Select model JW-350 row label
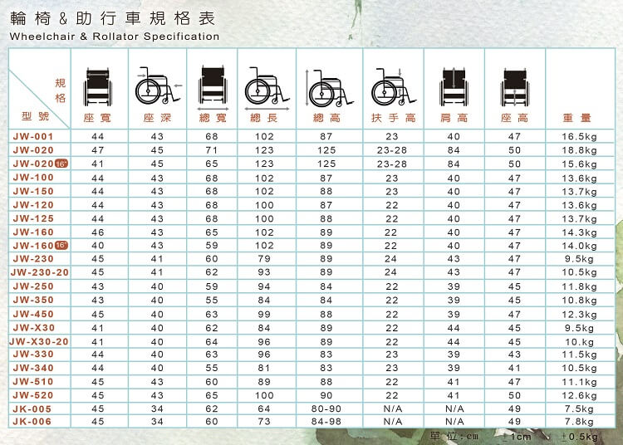This screenshot has height=445, width=623. (33, 300)
